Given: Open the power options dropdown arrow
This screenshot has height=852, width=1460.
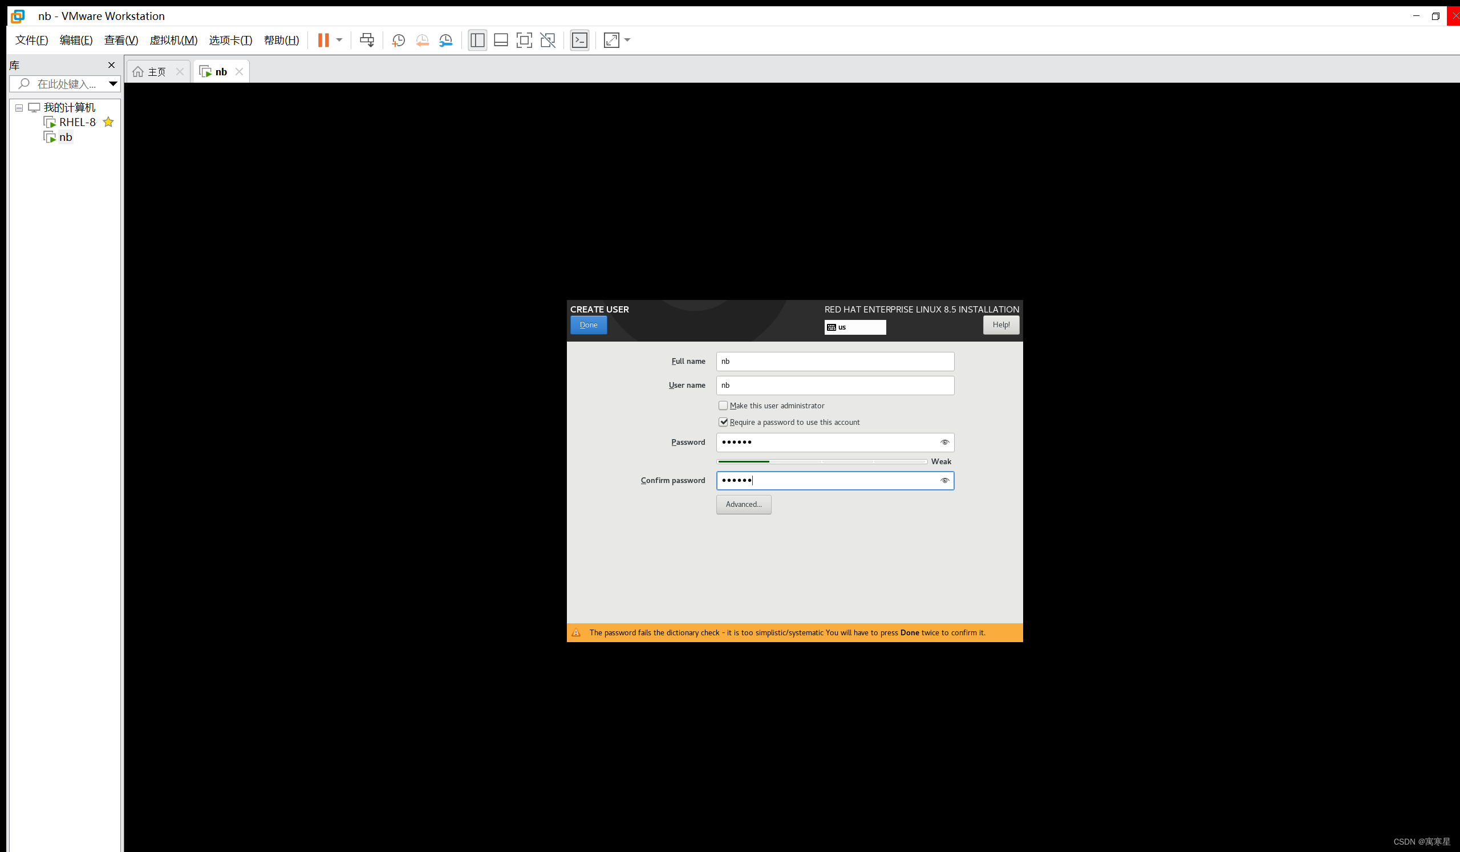Looking at the screenshot, I should point(339,40).
